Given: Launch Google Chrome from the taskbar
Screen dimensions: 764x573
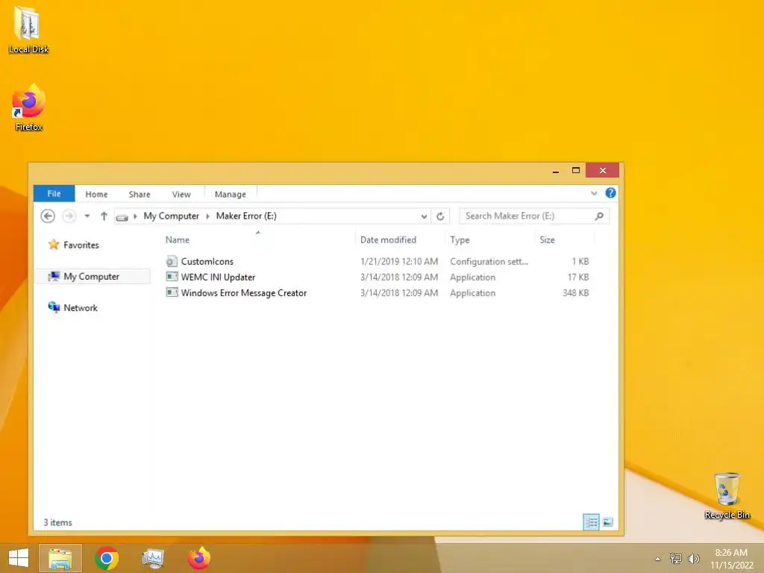Looking at the screenshot, I should point(107,558).
